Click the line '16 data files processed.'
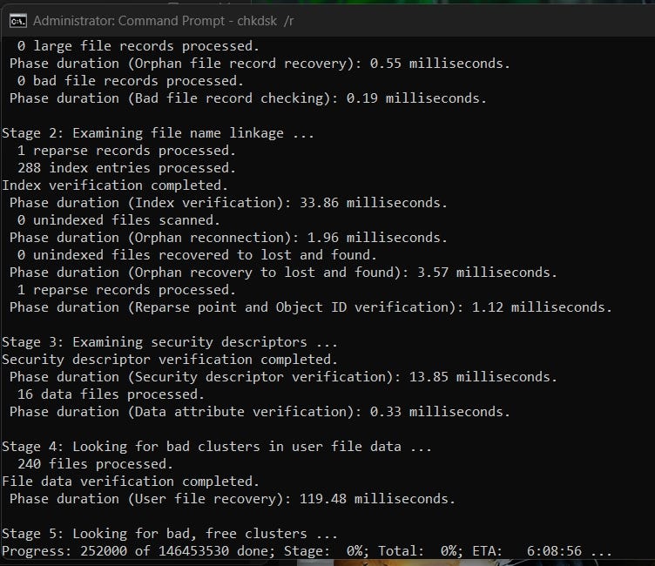The height and width of the screenshot is (566, 655). click(x=111, y=394)
